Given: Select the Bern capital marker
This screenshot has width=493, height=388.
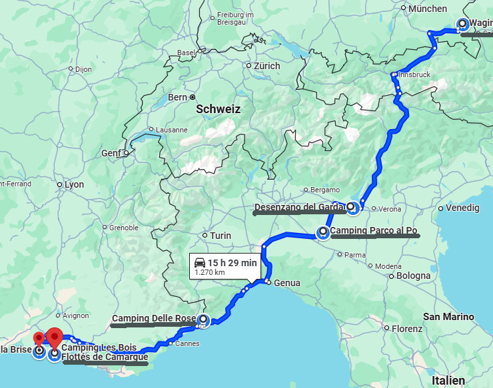Looking at the screenshot, I should [x=193, y=97].
